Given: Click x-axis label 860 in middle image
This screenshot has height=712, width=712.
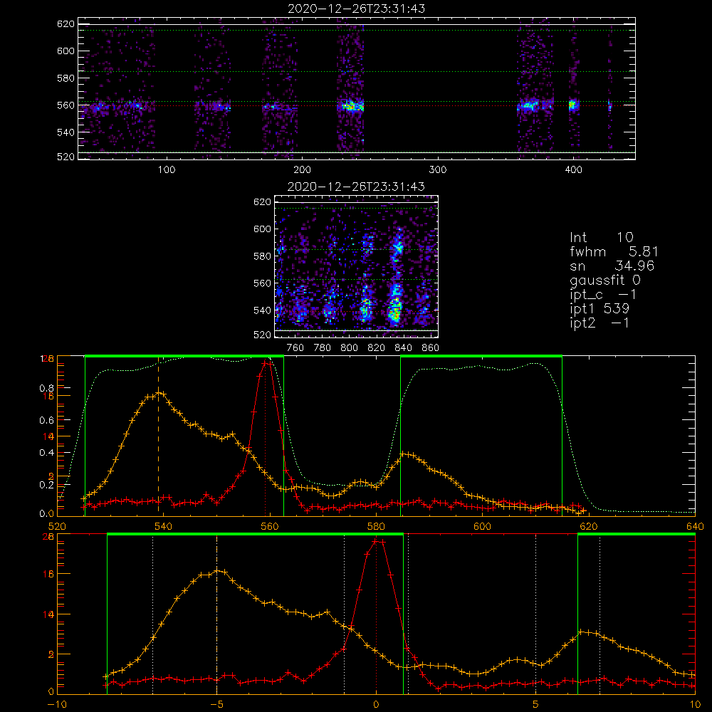Looking at the screenshot, I should (x=430, y=348).
